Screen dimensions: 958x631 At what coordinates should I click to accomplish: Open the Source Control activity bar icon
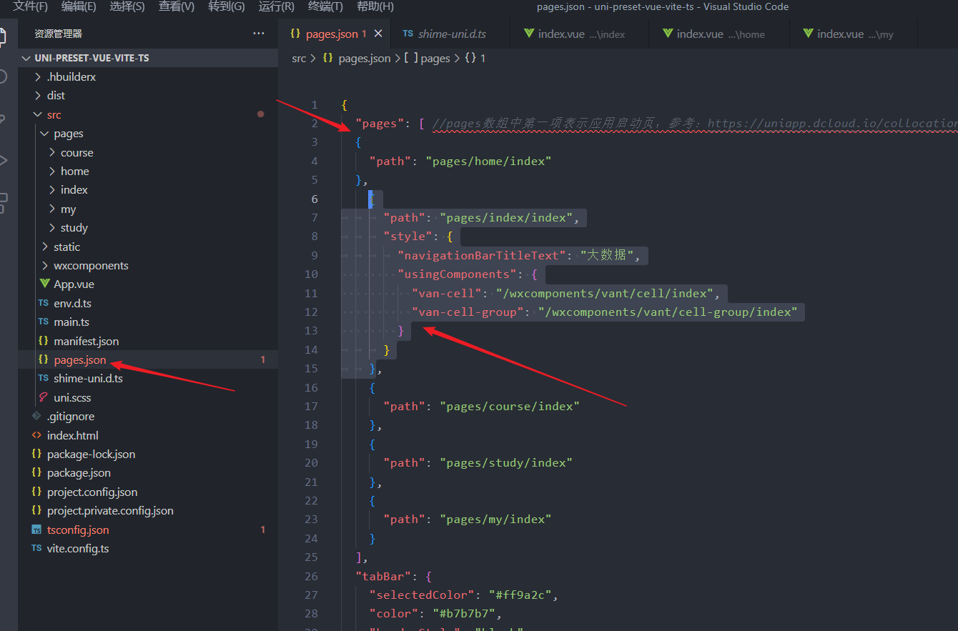point(3,119)
